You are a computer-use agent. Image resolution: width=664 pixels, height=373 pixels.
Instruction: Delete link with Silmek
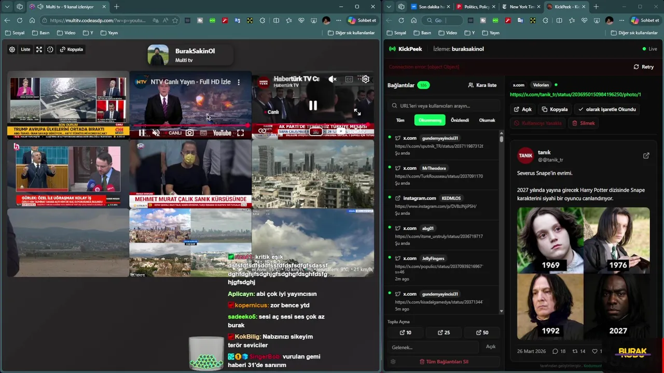(x=583, y=123)
